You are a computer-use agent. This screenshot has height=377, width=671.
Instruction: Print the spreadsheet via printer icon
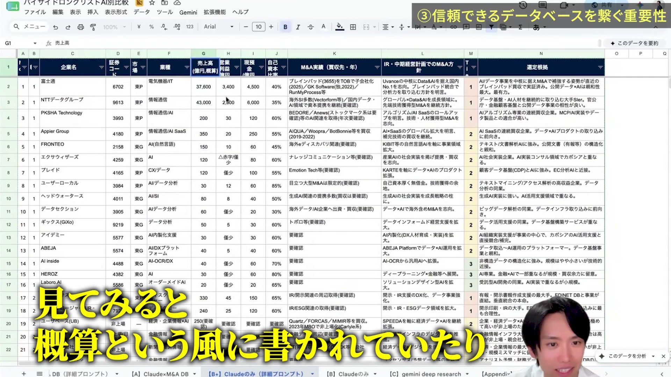81,27
